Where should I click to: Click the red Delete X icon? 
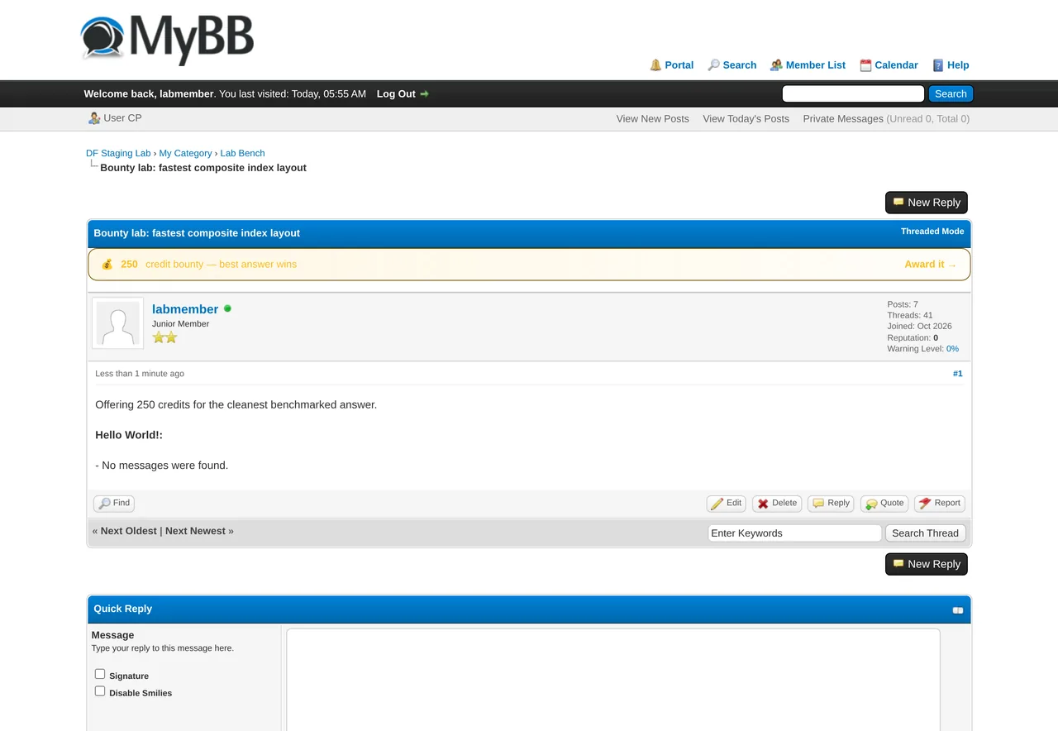tap(763, 504)
